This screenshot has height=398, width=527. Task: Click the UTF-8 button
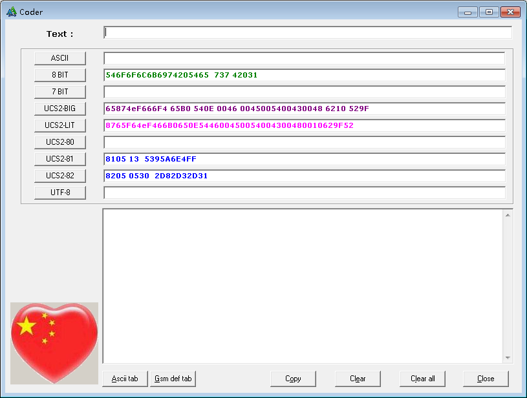[x=60, y=193]
